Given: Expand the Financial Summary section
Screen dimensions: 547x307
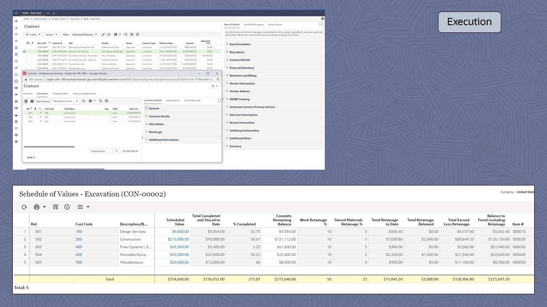Looking at the screenshot, I should [241, 68].
